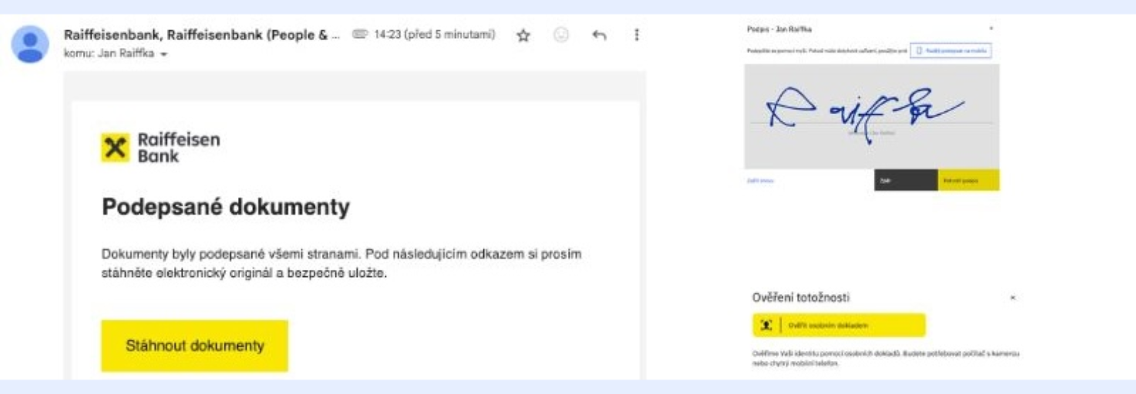Click the sender's profile avatar
1136x394 pixels.
click(30, 44)
